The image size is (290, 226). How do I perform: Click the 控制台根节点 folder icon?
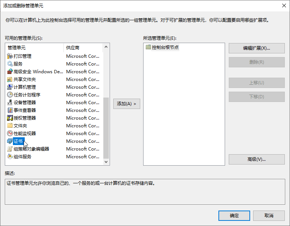pyautogui.click(x=148, y=47)
